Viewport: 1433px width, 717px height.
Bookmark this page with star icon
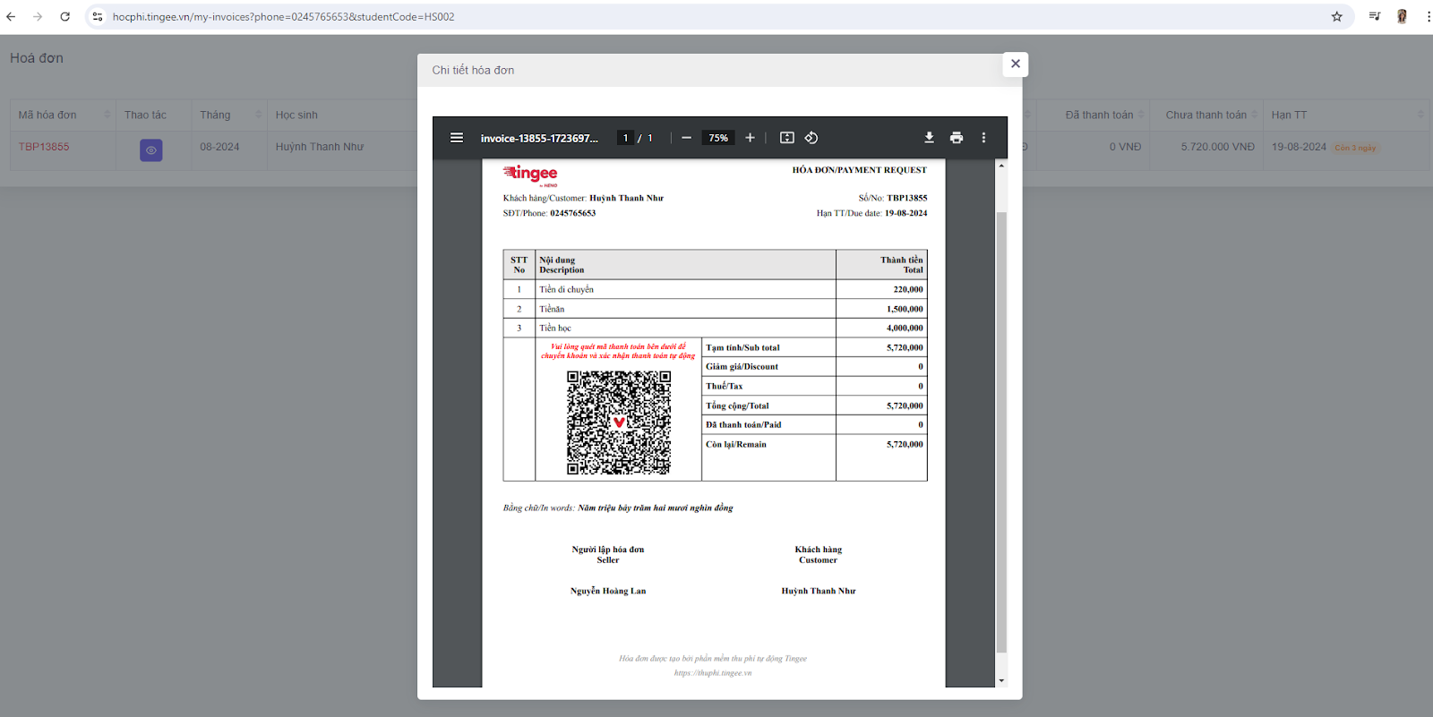coord(1336,16)
